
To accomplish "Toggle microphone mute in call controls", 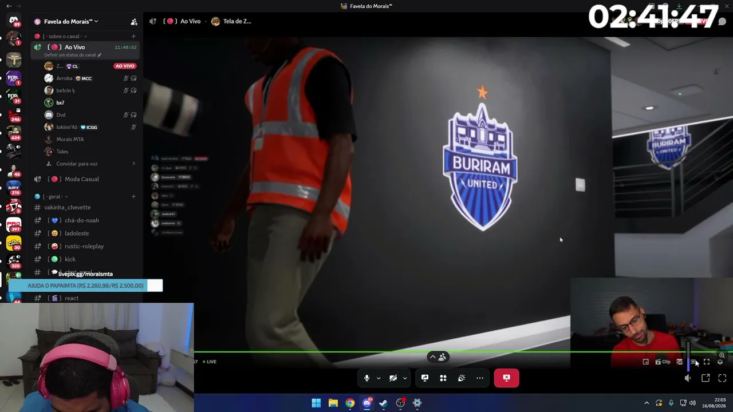I will point(367,378).
